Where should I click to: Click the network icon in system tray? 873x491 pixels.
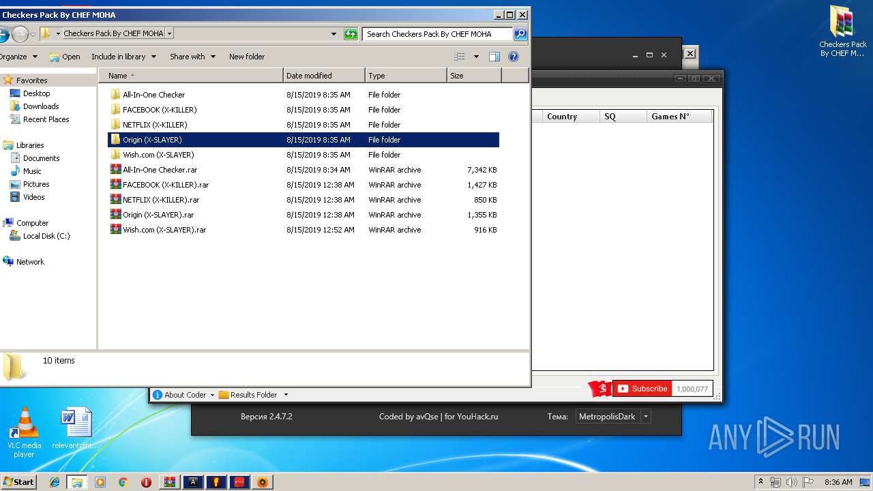(x=775, y=482)
